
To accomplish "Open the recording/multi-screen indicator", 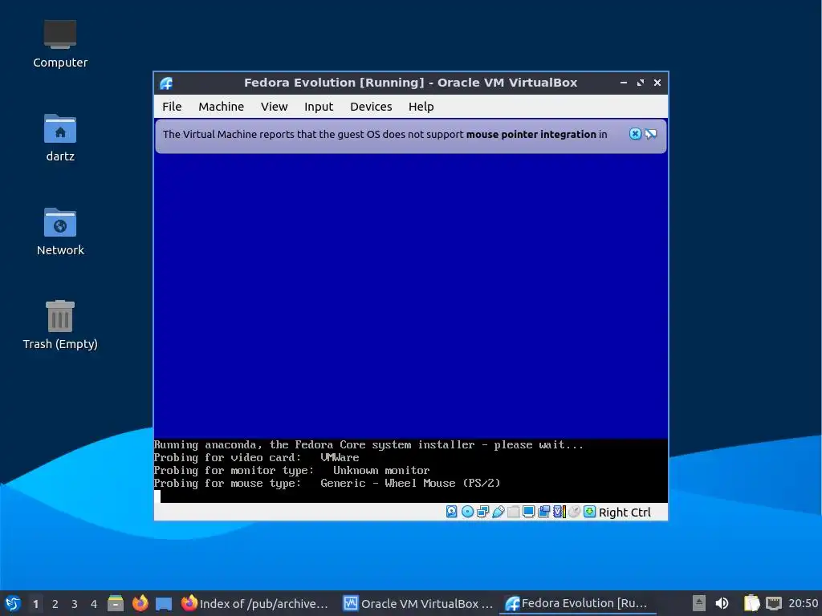I will 543,512.
